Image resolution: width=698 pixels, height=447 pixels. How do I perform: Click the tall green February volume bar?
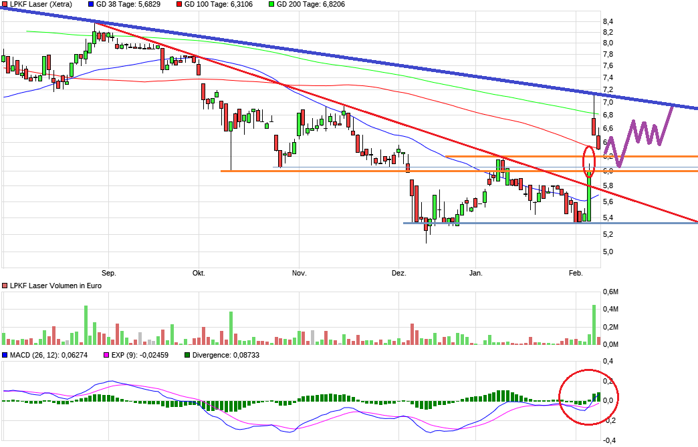594,325
